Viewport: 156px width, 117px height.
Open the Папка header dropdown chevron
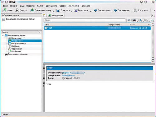pos(40,32)
